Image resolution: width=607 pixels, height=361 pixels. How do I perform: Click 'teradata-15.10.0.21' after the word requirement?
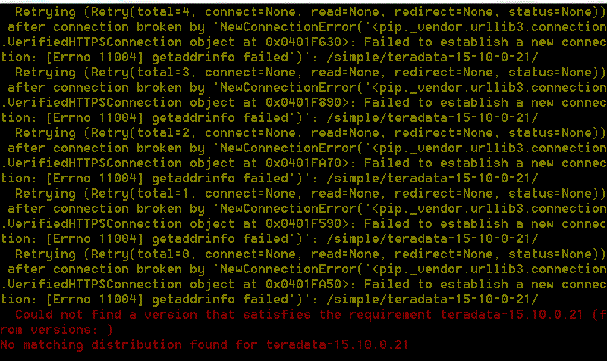pyautogui.click(x=511, y=315)
